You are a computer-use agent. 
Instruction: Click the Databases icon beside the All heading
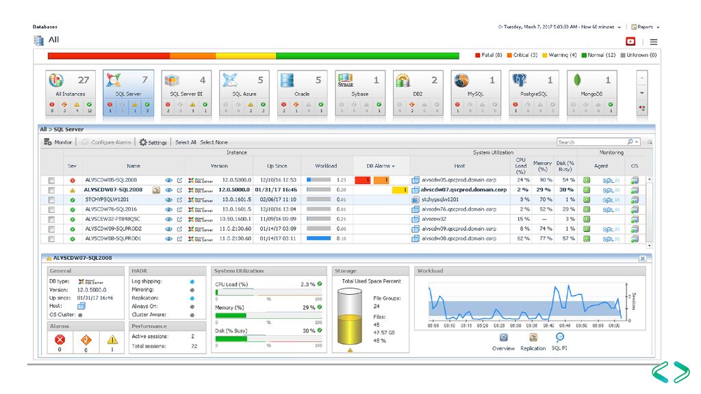click(x=39, y=40)
